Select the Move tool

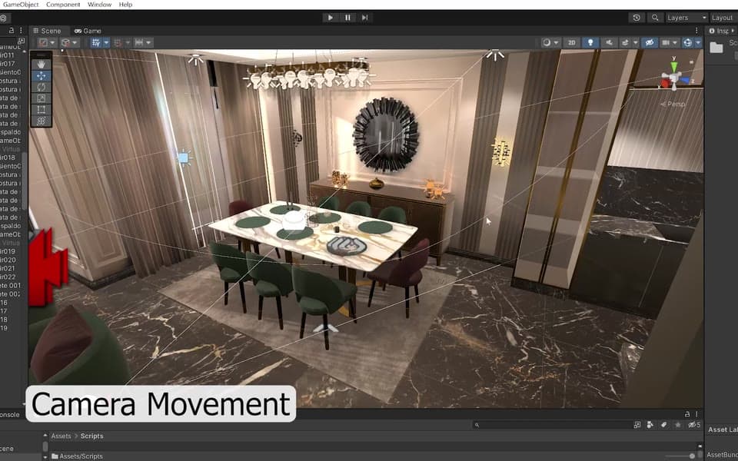tap(42, 76)
